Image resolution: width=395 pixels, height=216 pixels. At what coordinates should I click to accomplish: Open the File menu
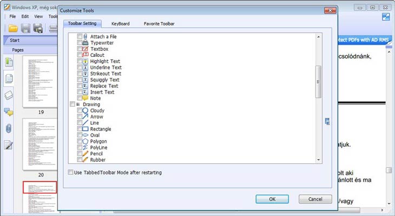click(12, 16)
